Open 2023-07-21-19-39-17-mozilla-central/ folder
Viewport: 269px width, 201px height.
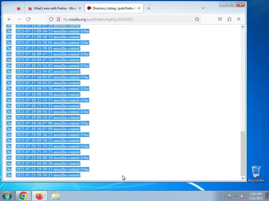(x=48, y=175)
